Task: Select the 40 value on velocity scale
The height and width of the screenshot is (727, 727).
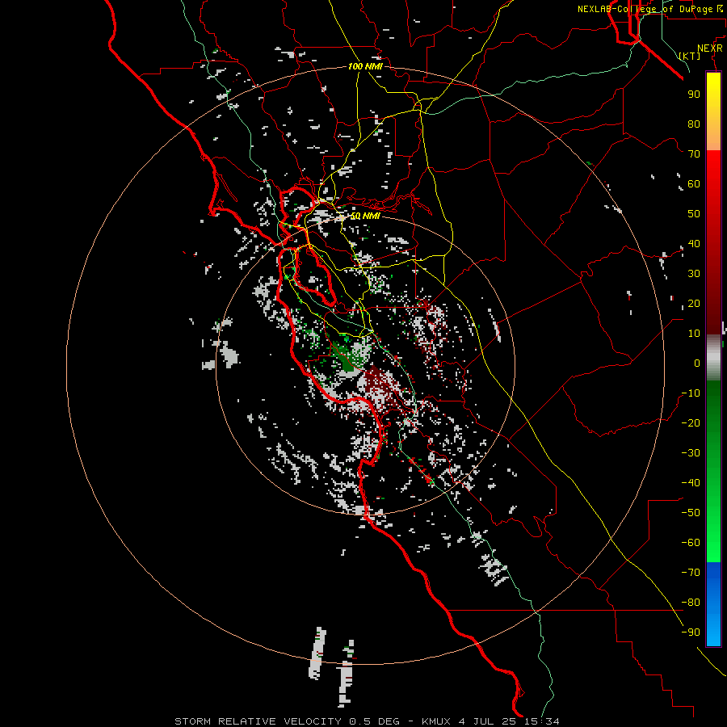Action: click(694, 243)
